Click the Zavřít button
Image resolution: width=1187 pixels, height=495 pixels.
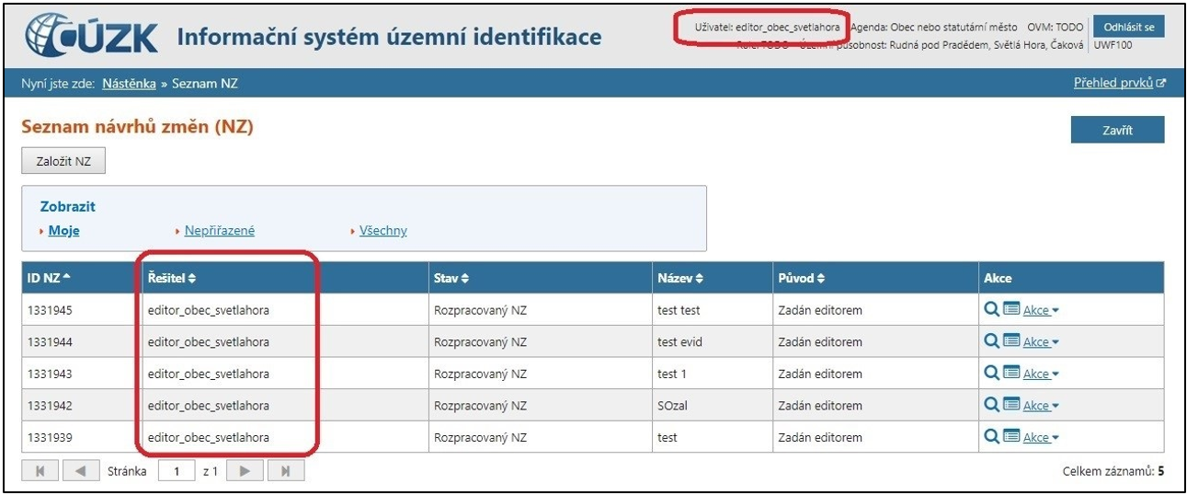click(1117, 130)
